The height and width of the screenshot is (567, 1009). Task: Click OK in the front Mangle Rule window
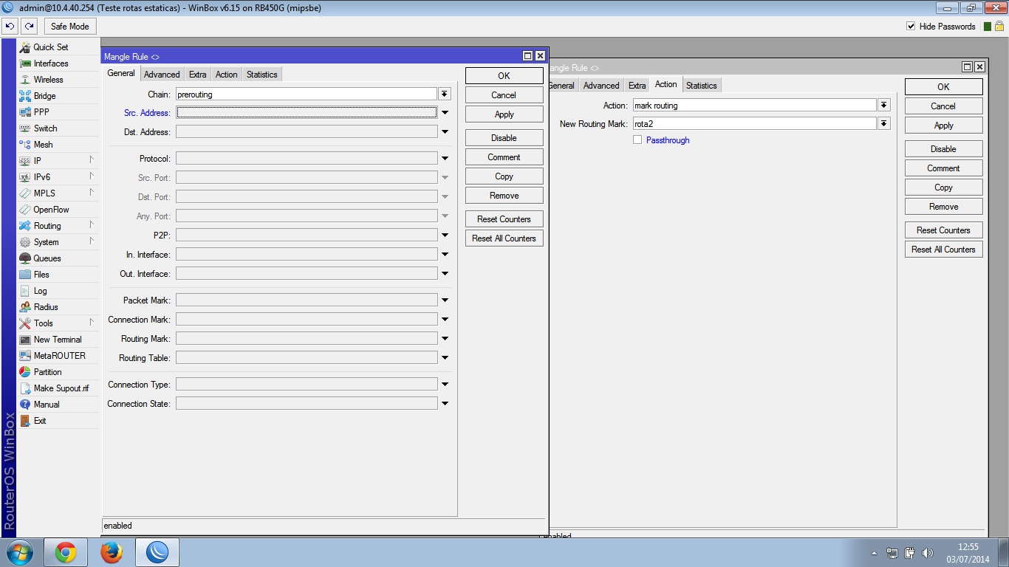pos(504,76)
